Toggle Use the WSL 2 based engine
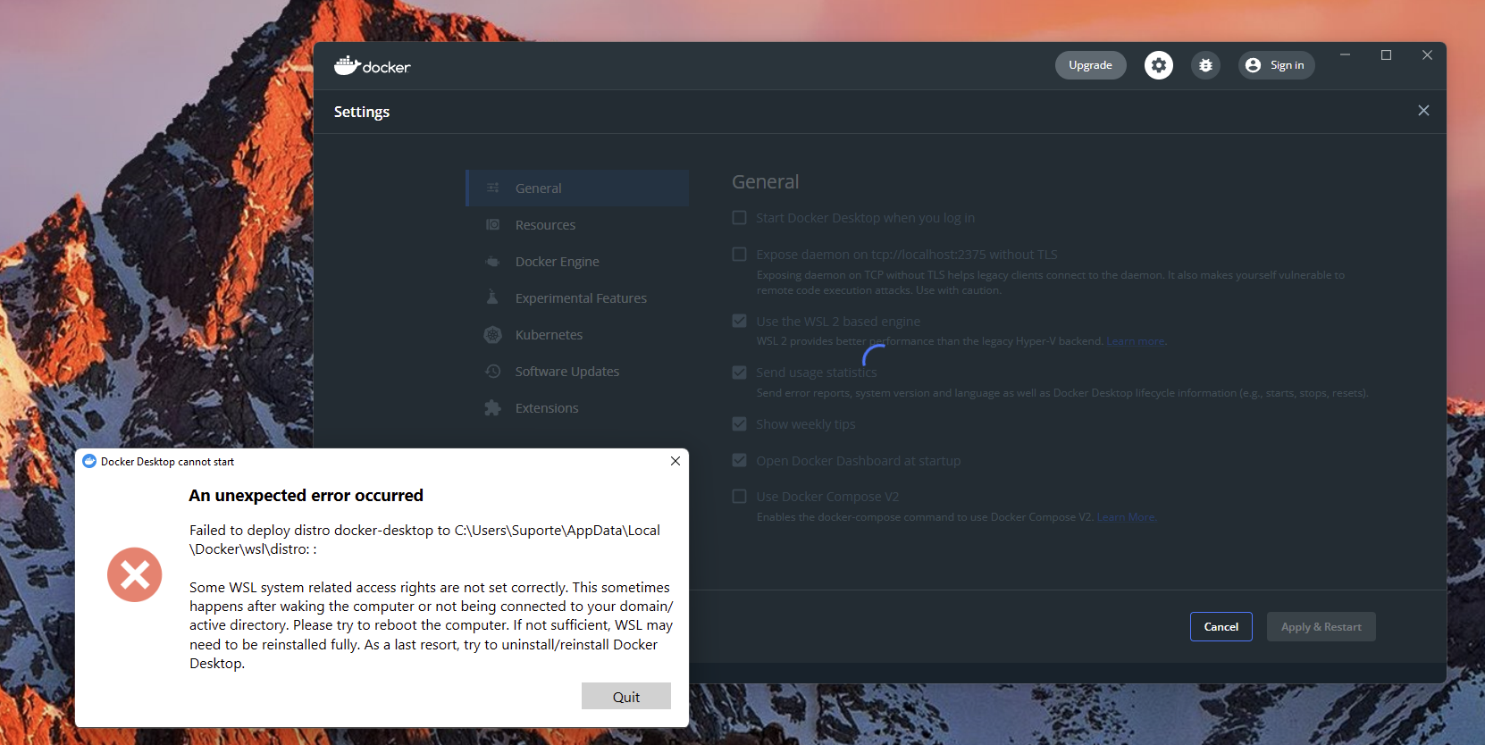The image size is (1485, 745). (x=739, y=321)
